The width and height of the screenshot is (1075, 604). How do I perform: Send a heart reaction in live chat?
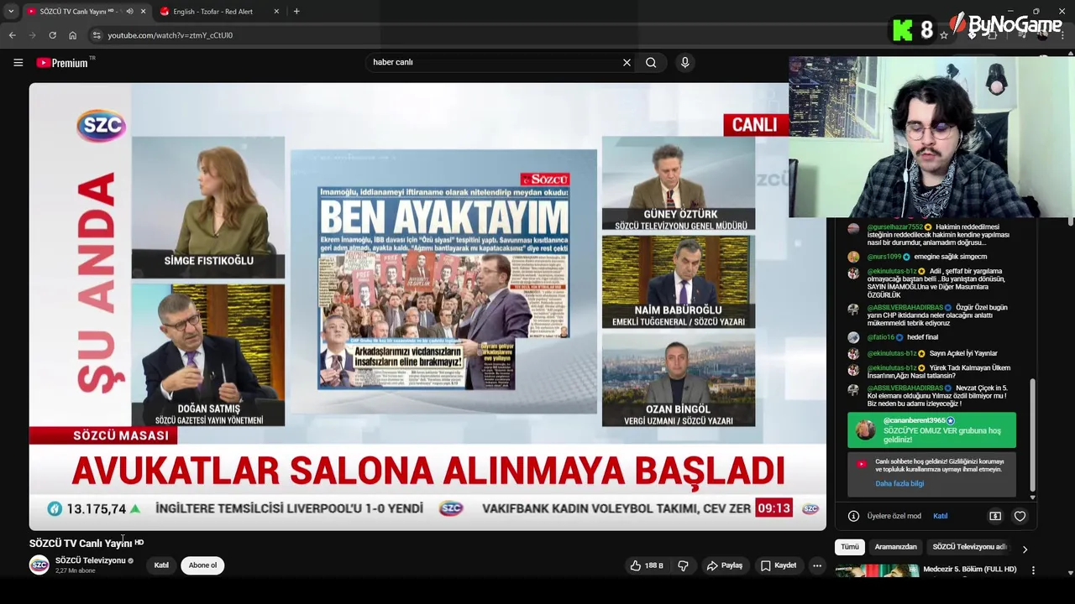click(x=1020, y=516)
